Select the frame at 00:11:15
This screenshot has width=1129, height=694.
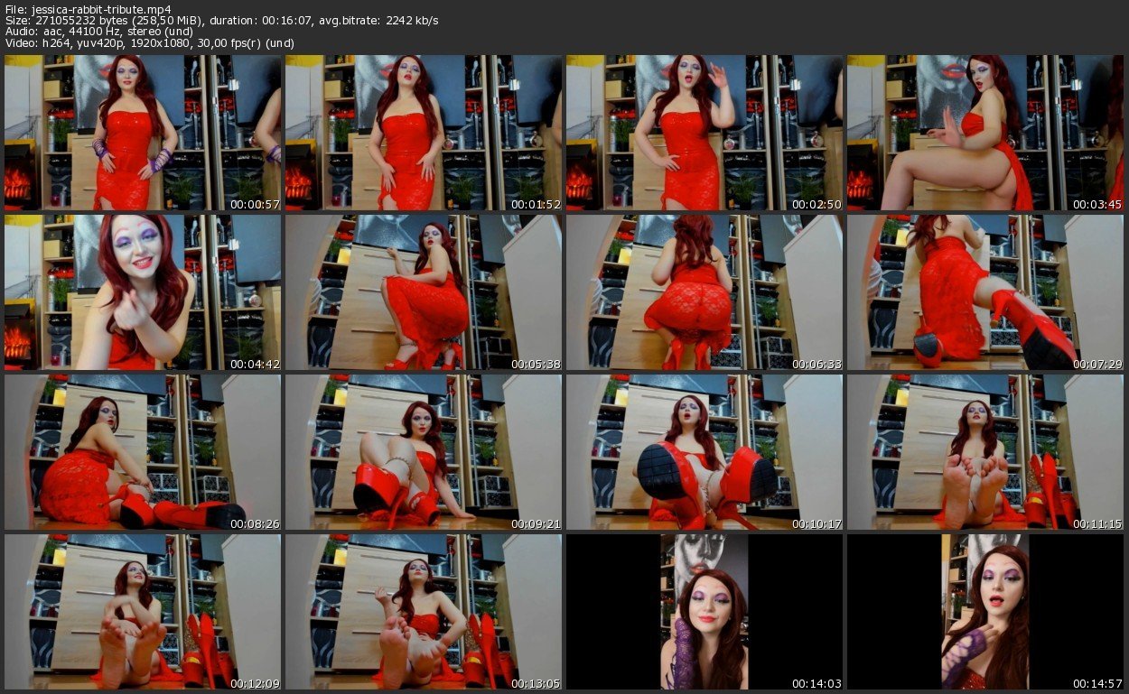[x=985, y=452]
